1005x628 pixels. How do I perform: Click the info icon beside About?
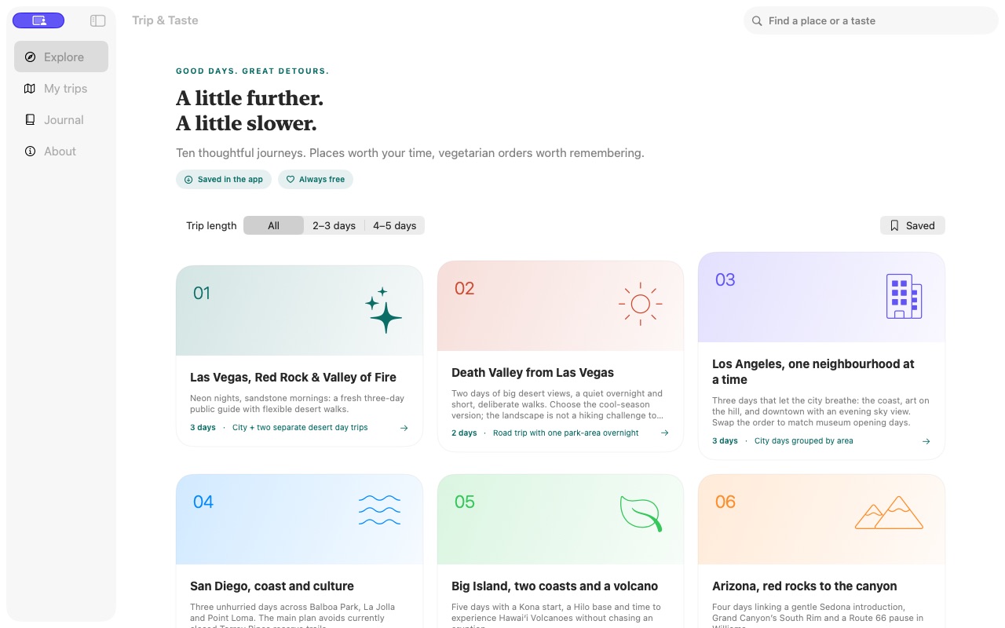30,151
